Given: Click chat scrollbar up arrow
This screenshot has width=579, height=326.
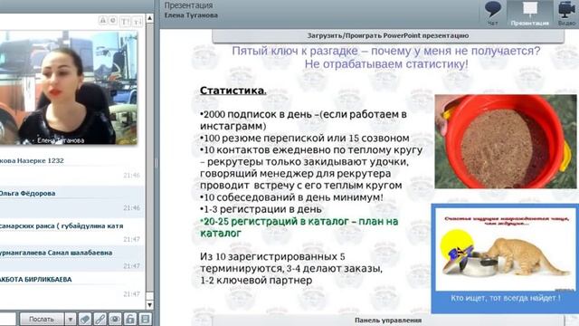Looking at the screenshot, I should click(x=149, y=18).
